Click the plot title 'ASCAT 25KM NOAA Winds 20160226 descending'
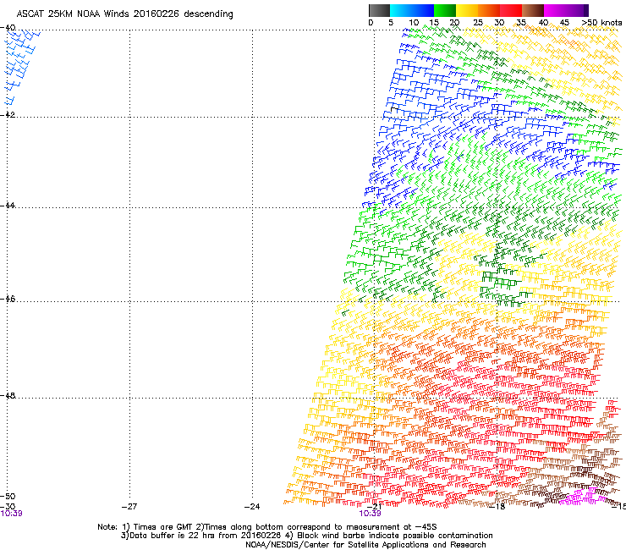The image size is (626, 550). (124, 14)
